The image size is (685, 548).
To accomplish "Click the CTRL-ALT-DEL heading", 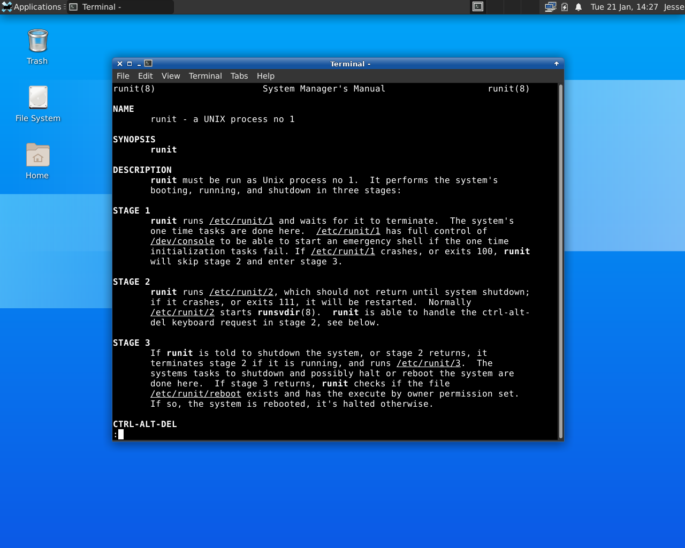I will [145, 424].
